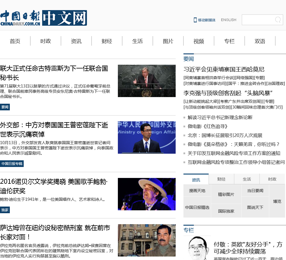This screenshot has height=260, width=286.
Task: Open 关于印发互联网金融风险专项工作方案的通知
Action: coord(234,153)
